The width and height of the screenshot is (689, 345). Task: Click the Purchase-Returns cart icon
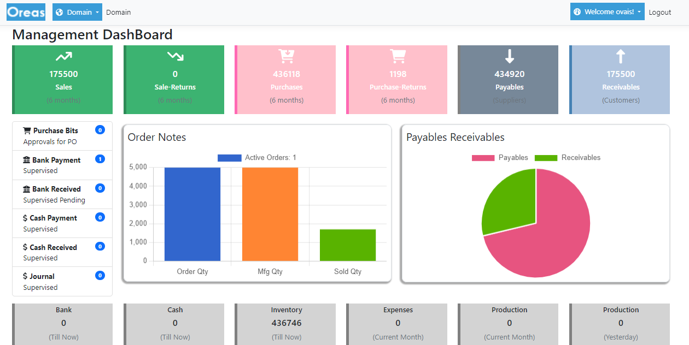pos(398,56)
